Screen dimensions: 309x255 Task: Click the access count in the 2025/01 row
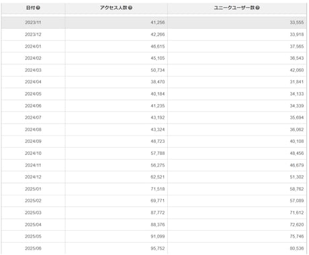point(158,189)
